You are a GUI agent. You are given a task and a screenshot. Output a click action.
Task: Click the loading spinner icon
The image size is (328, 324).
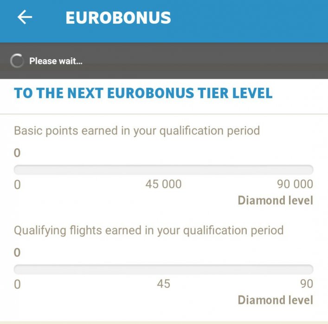coord(17,61)
